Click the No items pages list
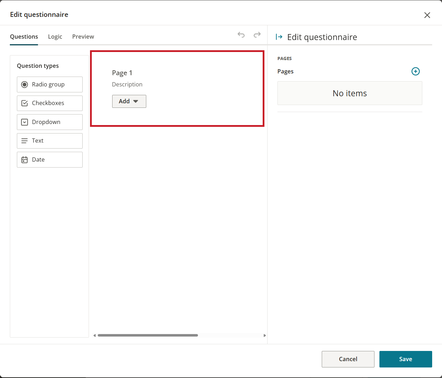 tap(350, 93)
